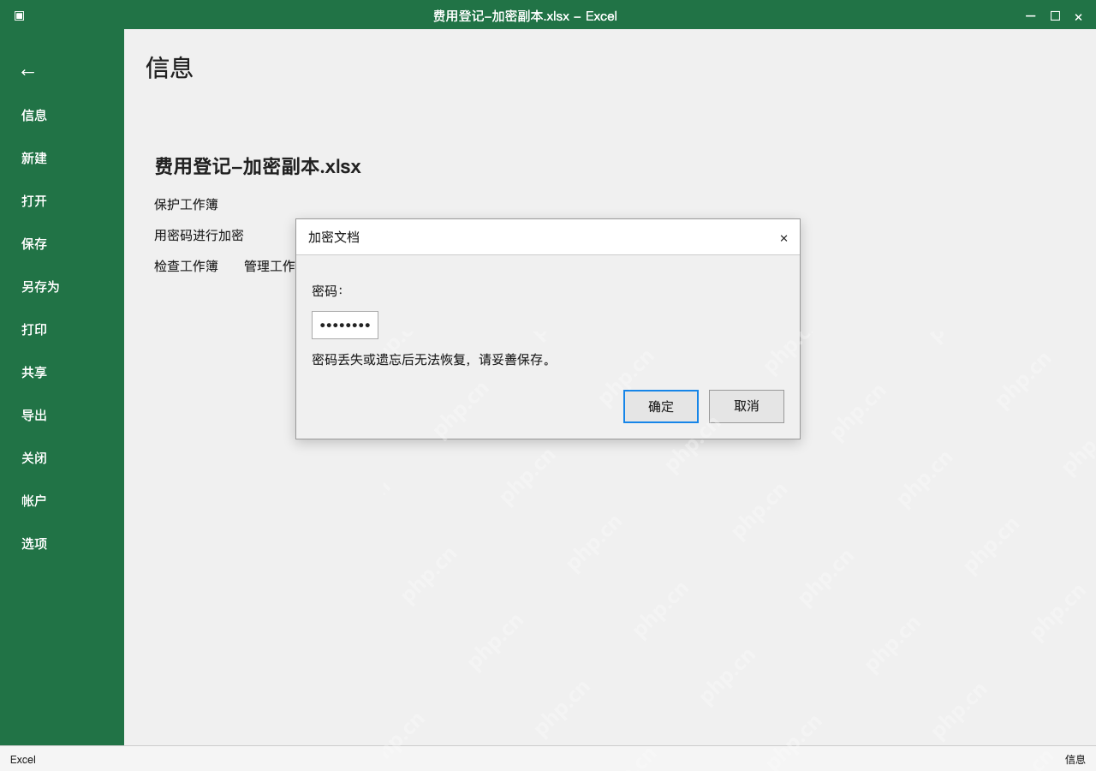Screen dimensions: 1096x771
Task: Click the 信息 label in the status bar
Action: pyautogui.click(x=1075, y=759)
